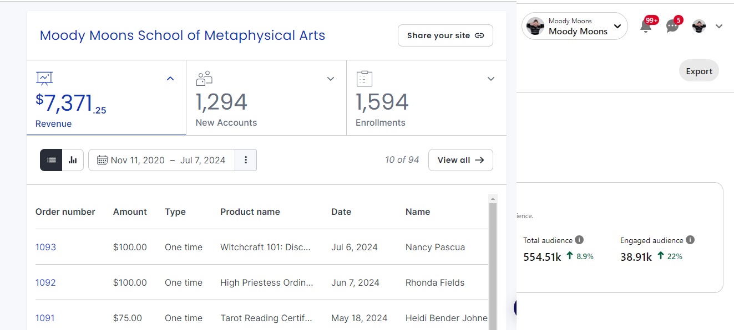The height and width of the screenshot is (330, 734).
Task: Click the notifications bell icon
Action: [646, 26]
